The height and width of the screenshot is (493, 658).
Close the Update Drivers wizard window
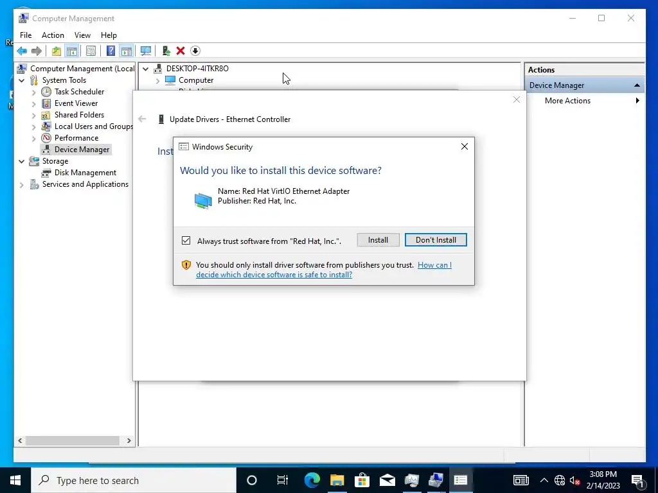(517, 99)
